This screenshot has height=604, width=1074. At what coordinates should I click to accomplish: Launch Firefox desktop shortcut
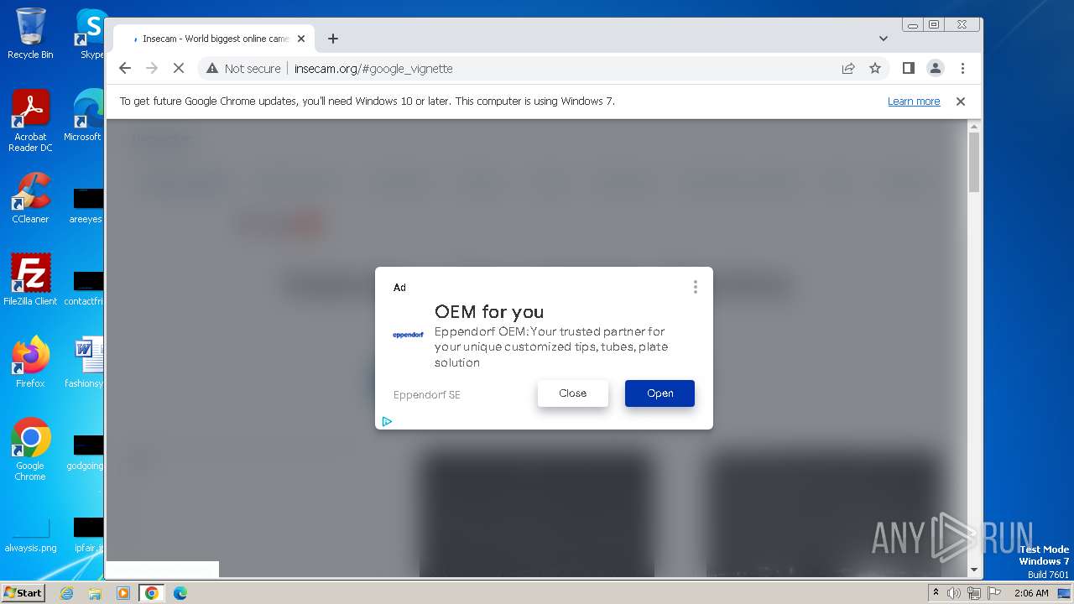coord(30,362)
